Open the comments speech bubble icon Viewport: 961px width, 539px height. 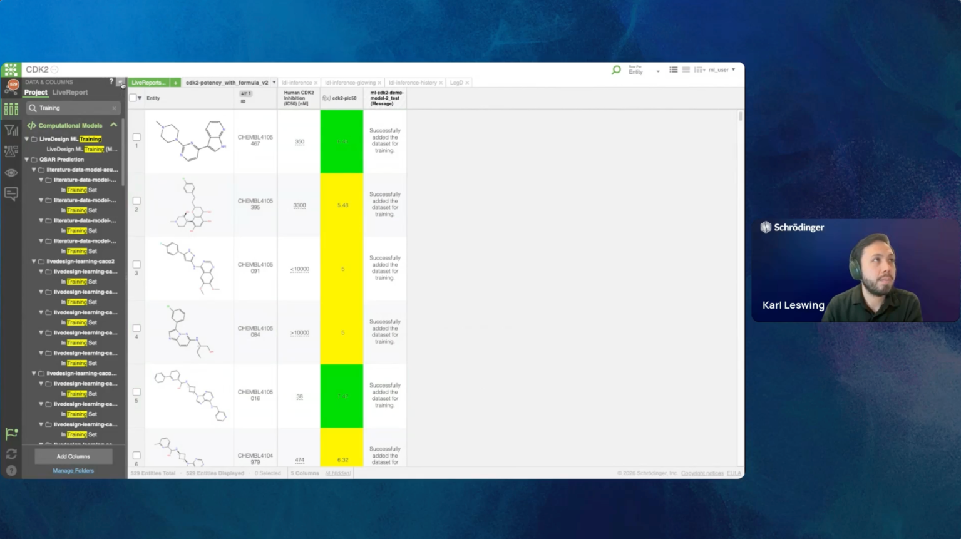(11, 193)
